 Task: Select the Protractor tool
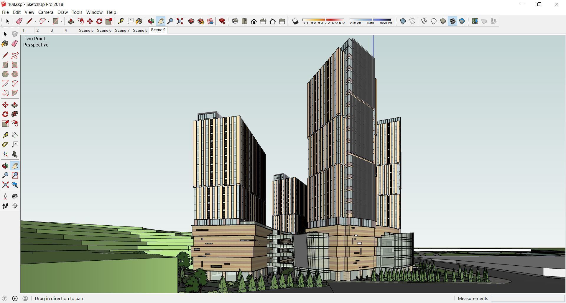(5, 144)
